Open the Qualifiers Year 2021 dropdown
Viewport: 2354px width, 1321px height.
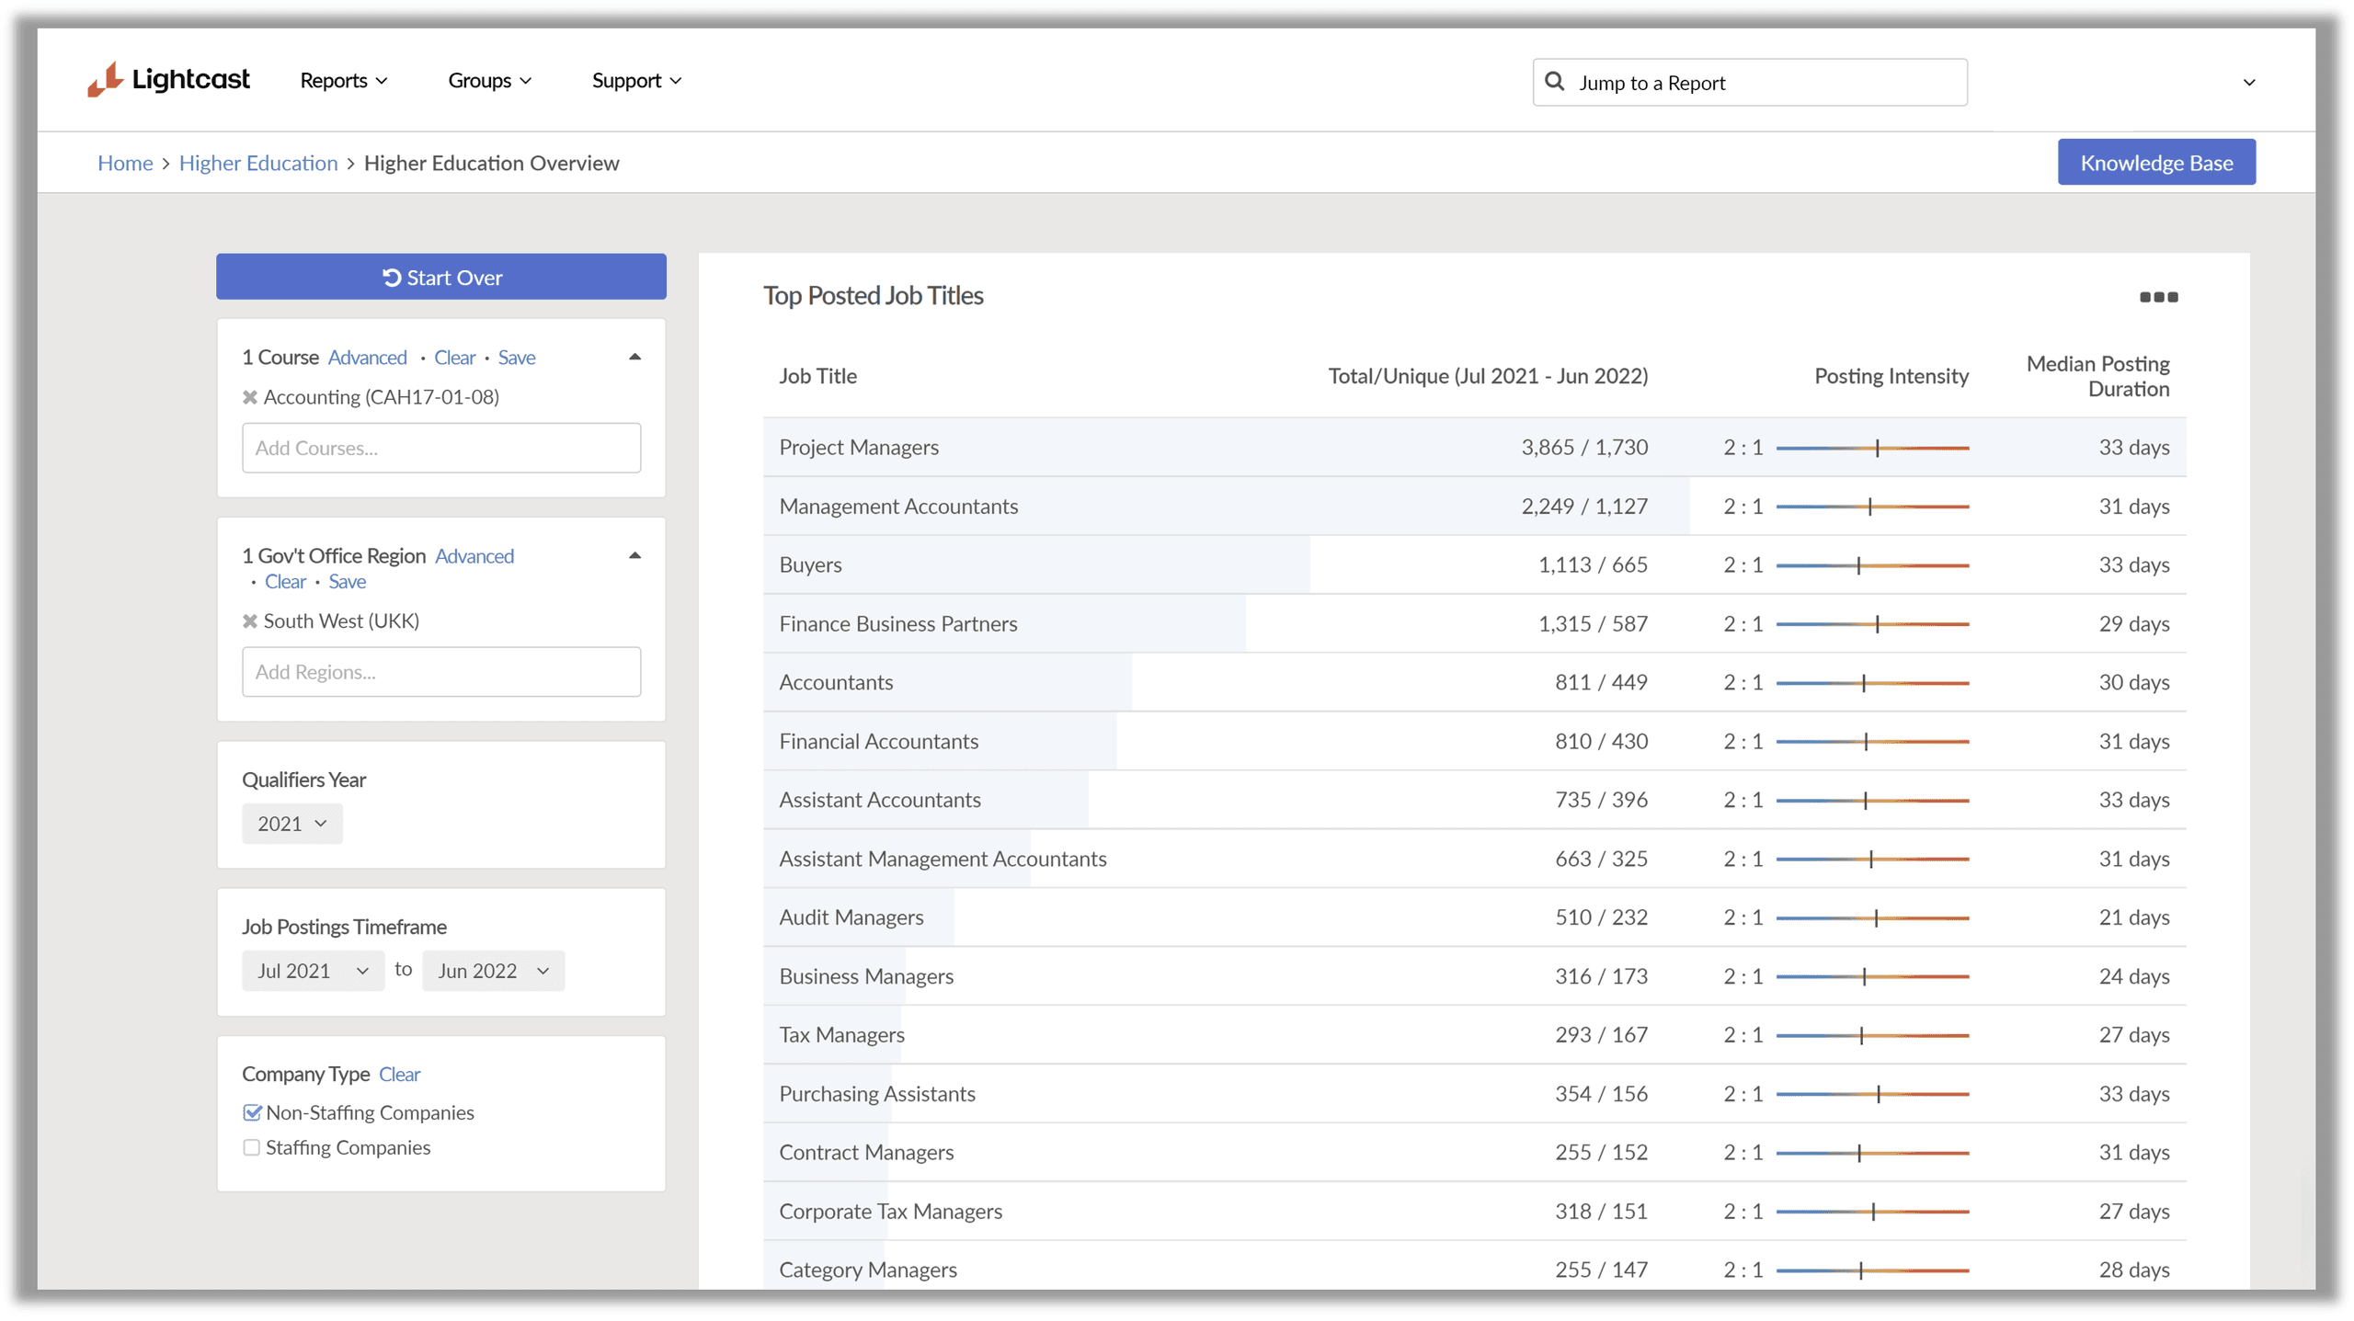coord(291,824)
